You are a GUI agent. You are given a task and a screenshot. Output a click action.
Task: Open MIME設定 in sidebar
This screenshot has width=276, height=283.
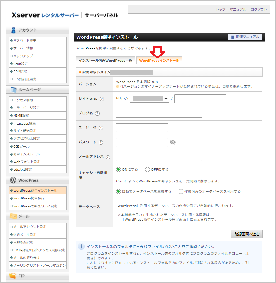click(38, 116)
